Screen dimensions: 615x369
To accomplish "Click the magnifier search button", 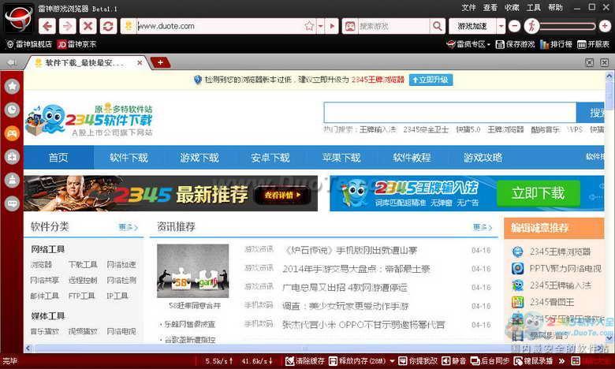I will 437,26.
